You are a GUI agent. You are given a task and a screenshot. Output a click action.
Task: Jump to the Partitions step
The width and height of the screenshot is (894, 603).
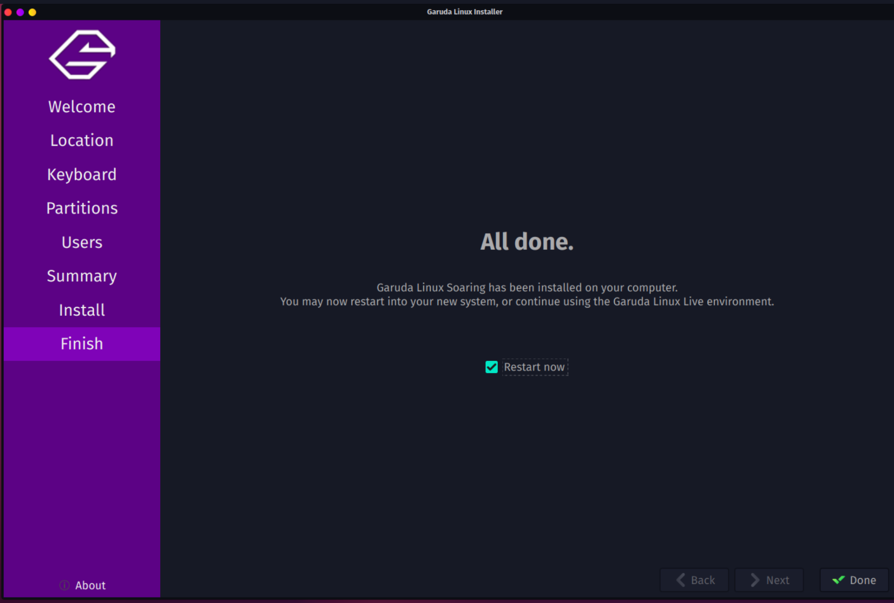pos(82,208)
